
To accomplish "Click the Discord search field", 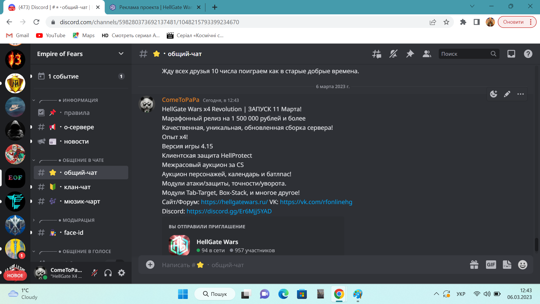I will (469, 54).
